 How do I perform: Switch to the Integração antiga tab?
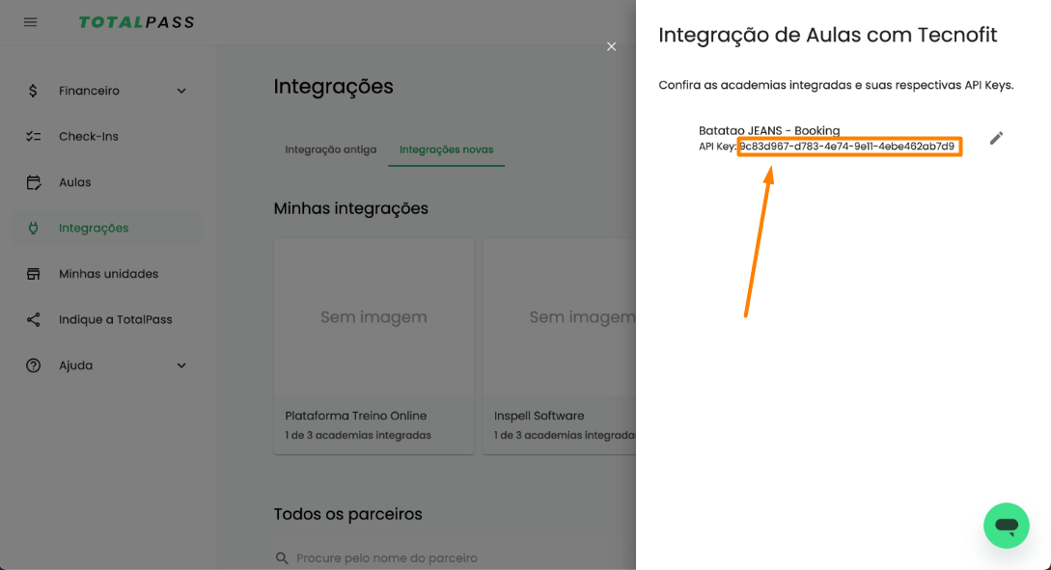330,149
